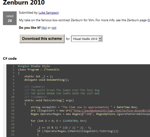The width and height of the screenshot is (150, 137).
Task: Click line number 1 in the code gutter
Action: pos(13,66)
